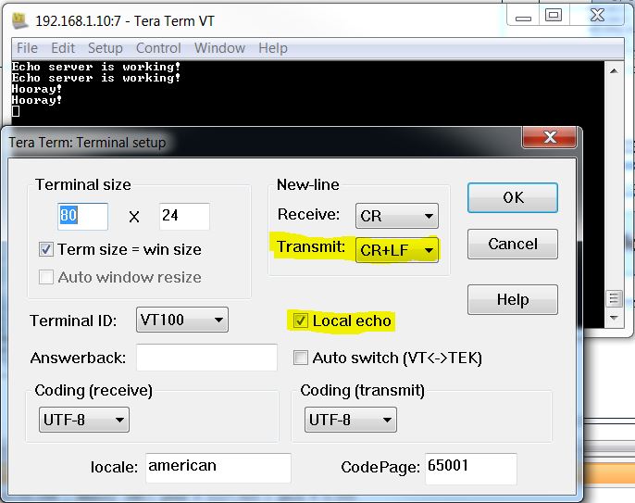Open the Window menu

[219, 48]
